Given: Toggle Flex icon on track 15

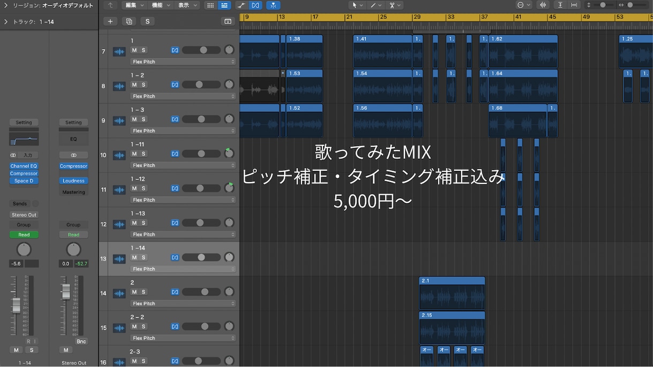Looking at the screenshot, I should 174,326.
